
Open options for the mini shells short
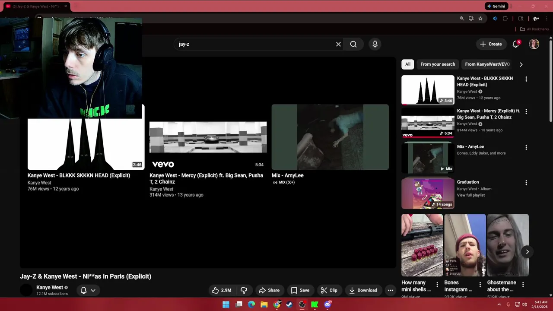point(437,285)
